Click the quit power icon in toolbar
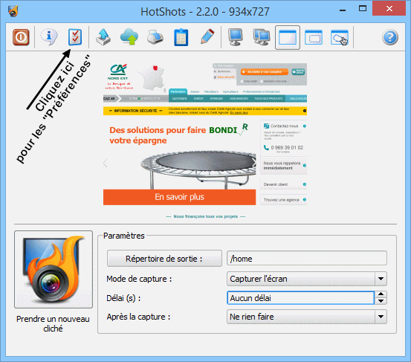 (21, 37)
